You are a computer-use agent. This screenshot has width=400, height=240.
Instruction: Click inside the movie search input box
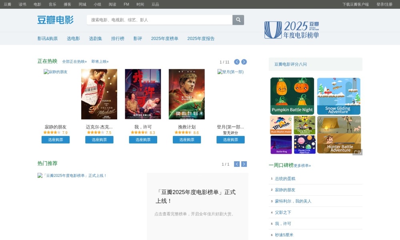(x=156, y=20)
